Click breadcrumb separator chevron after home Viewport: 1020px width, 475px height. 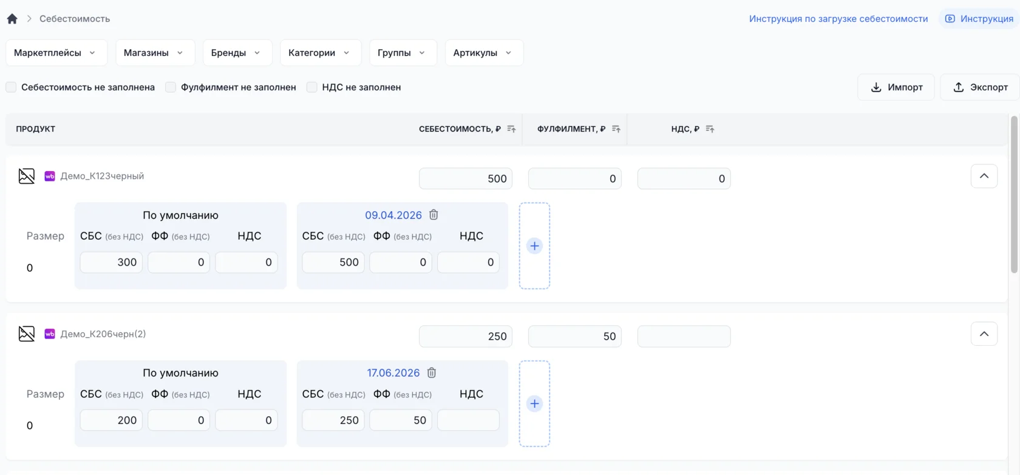(29, 19)
